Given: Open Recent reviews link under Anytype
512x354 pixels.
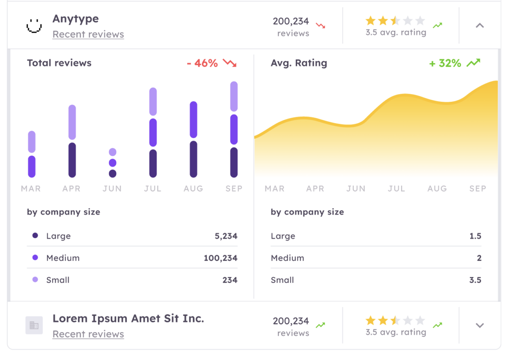Looking at the screenshot, I should click(88, 35).
